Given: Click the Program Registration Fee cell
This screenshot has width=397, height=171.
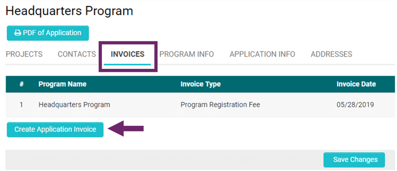Looking at the screenshot, I should tap(220, 105).
